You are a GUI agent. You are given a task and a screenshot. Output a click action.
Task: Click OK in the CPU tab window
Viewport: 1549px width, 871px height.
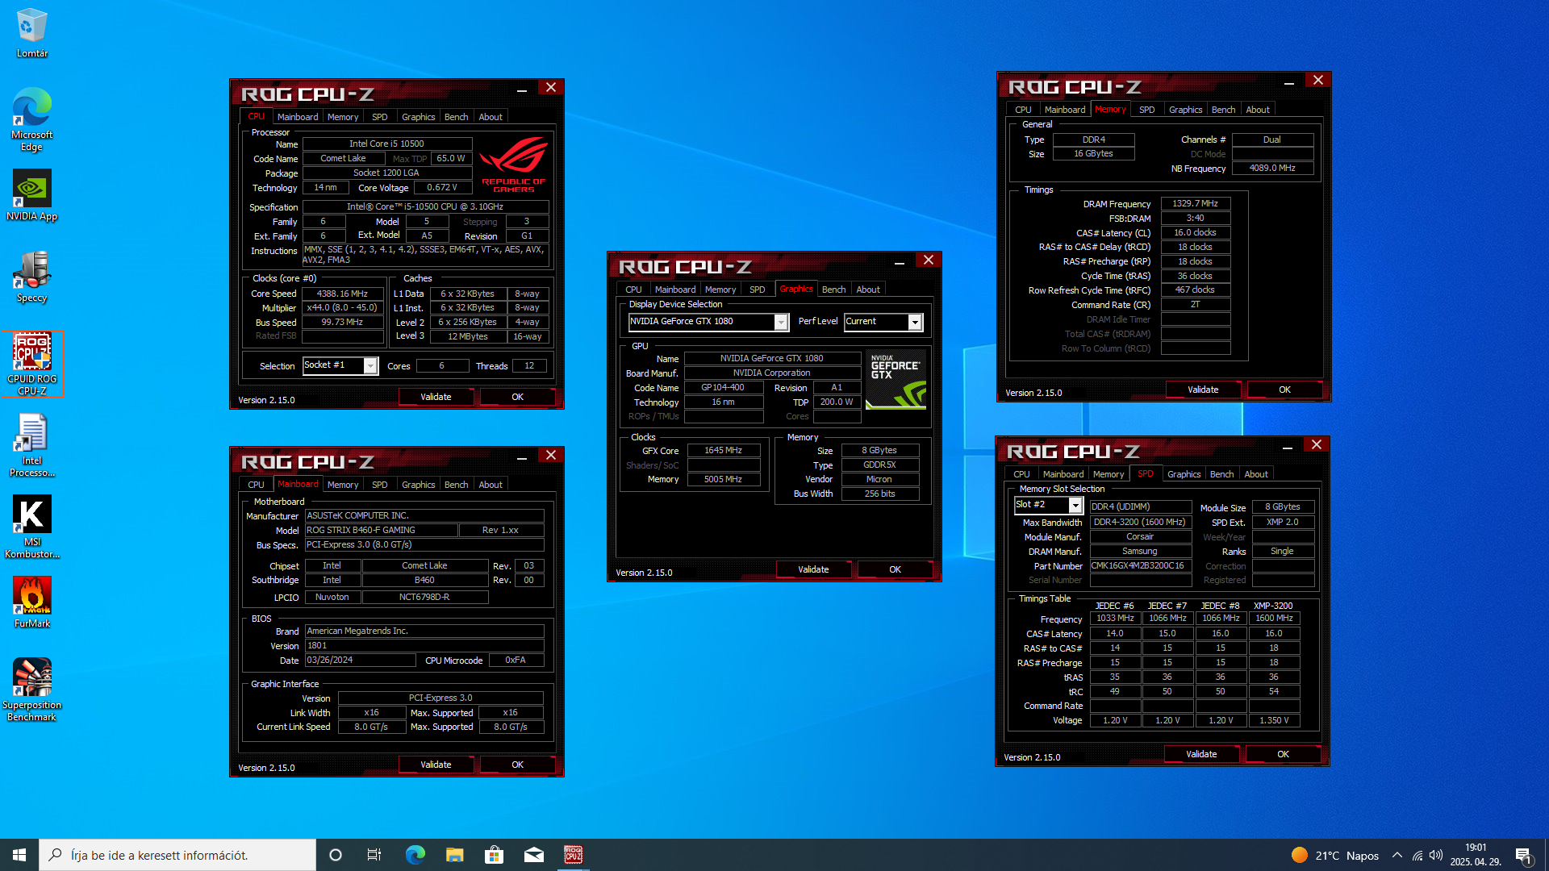pyautogui.click(x=517, y=397)
